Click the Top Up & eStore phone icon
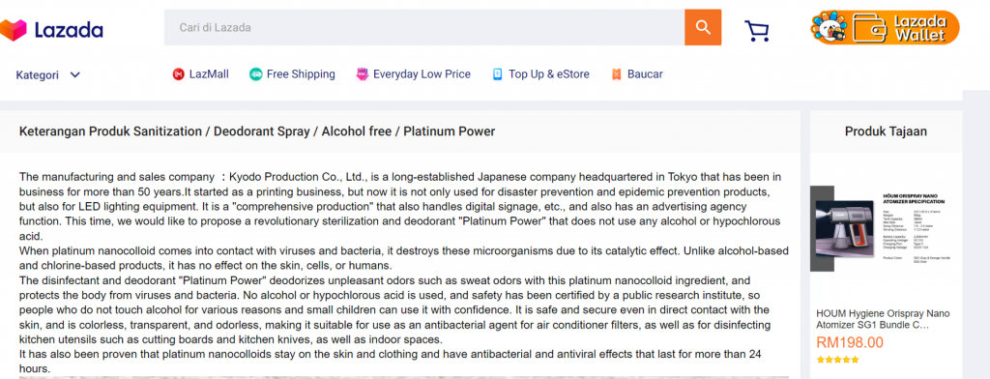The height and width of the screenshot is (379, 990). (x=498, y=74)
